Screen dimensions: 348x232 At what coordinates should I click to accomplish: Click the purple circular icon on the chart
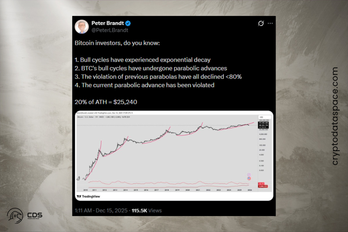(x=248, y=174)
